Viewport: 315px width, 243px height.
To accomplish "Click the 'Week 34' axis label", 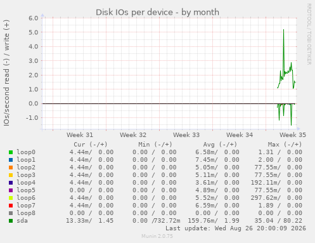I will point(240,135).
